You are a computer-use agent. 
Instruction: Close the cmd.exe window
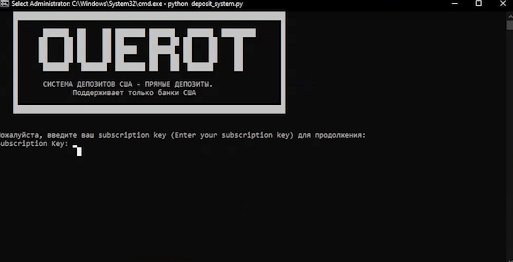(x=503, y=4)
